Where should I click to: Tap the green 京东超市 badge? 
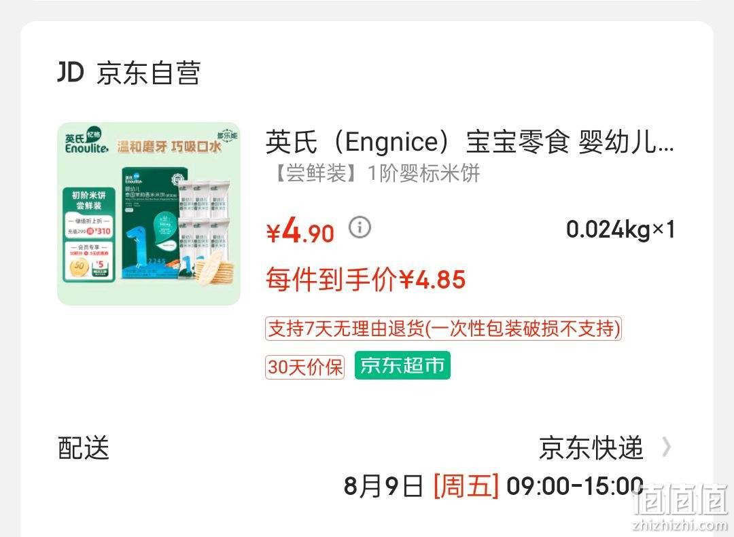tap(402, 365)
